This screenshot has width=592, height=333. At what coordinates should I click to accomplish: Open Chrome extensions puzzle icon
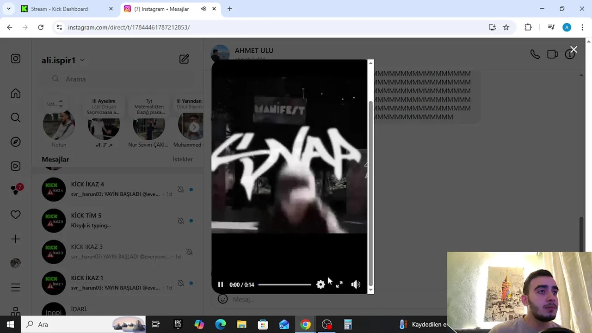click(528, 27)
